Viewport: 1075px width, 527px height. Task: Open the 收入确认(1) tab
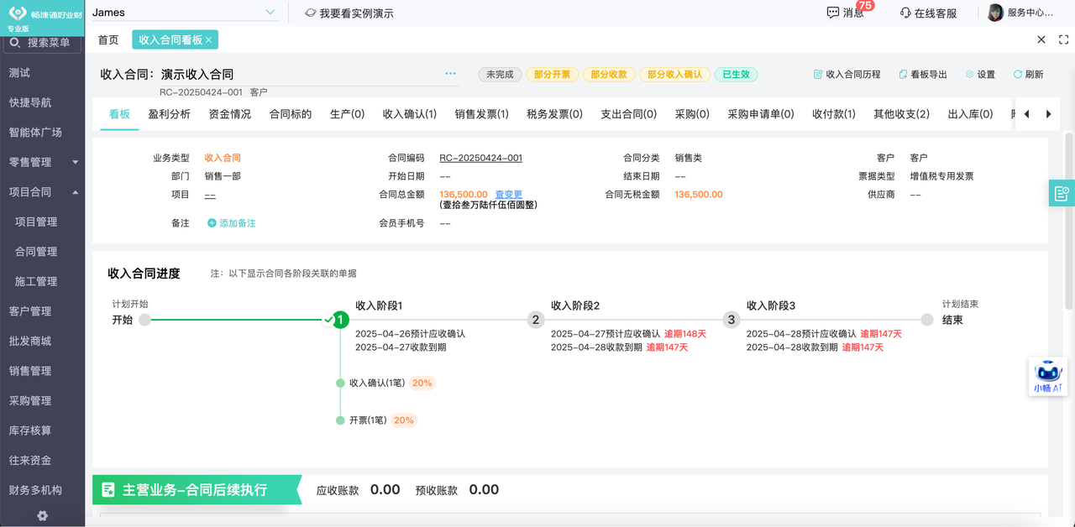[410, 114]
